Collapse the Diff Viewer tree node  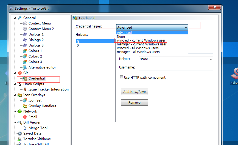[x=15, y=122]
